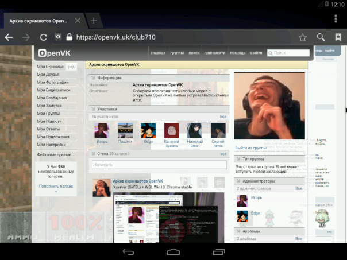Open Мои Друзья in the sidebar
The width and height of the screenshot is (347, 260).
pos(48,74)
